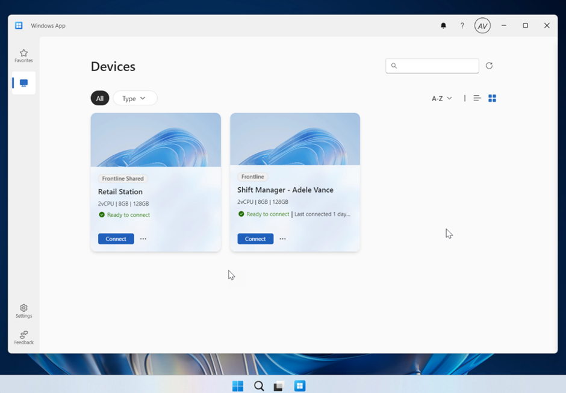Maximize the Windows App window
Viewport: 566px width, 393px height.
click(526, 26)
